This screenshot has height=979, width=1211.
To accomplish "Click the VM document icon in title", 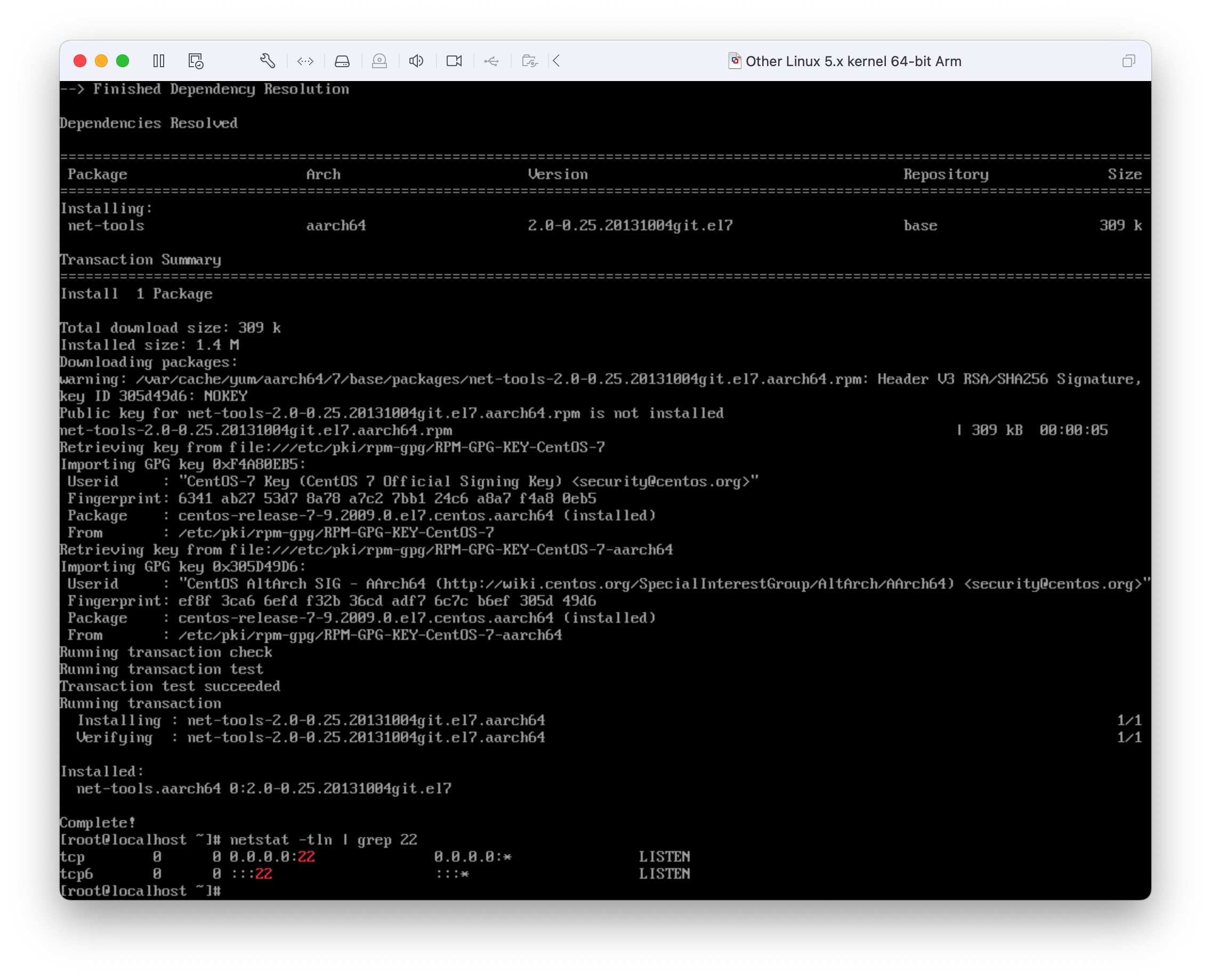I will (x=734, y=60).
